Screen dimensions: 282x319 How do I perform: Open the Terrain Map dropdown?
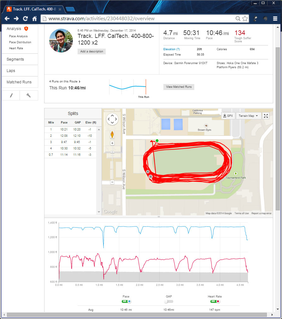(249, 116)
